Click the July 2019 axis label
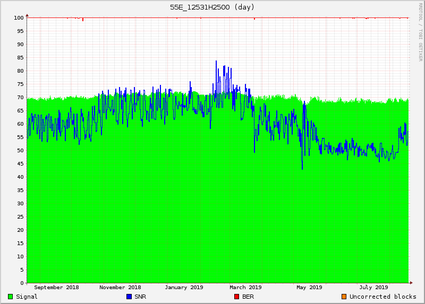Image resolution: width=425 pixels, height=304 pixels. pos(373,288)
